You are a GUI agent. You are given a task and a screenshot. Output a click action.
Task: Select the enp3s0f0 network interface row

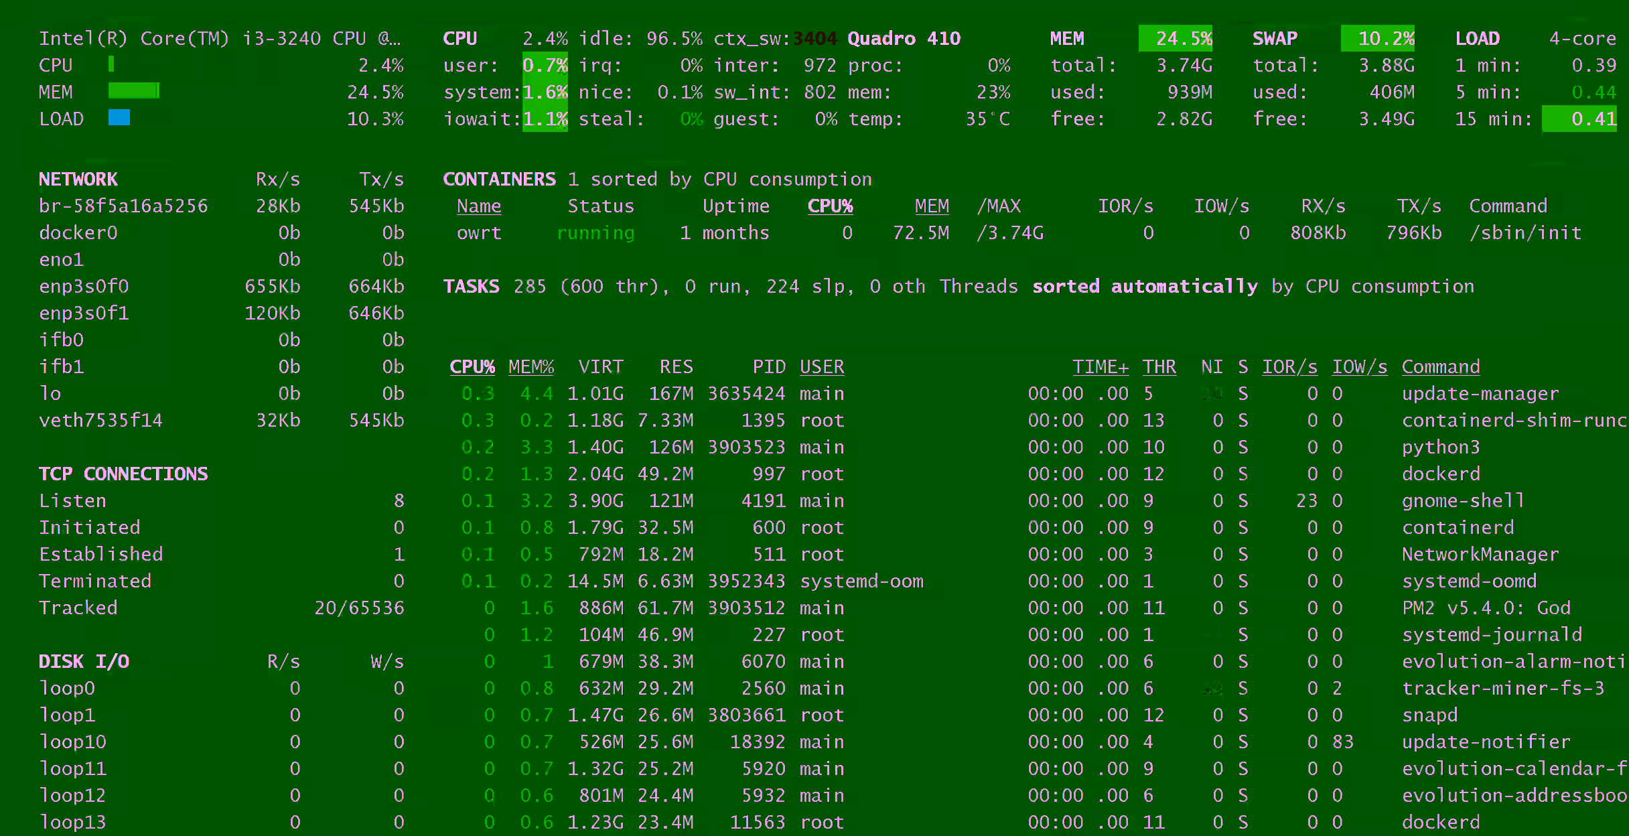point(84,287)
